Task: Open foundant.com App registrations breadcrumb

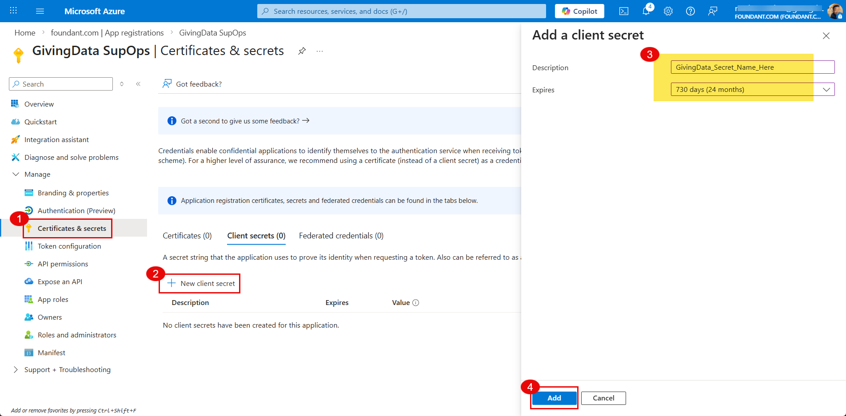Action: point(107,33)
